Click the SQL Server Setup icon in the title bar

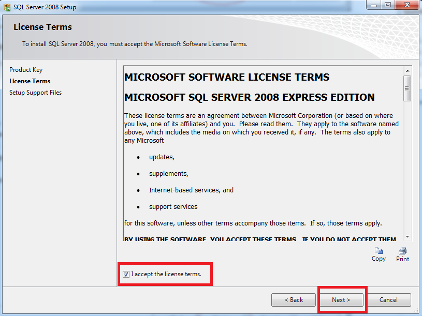[6, 7]
